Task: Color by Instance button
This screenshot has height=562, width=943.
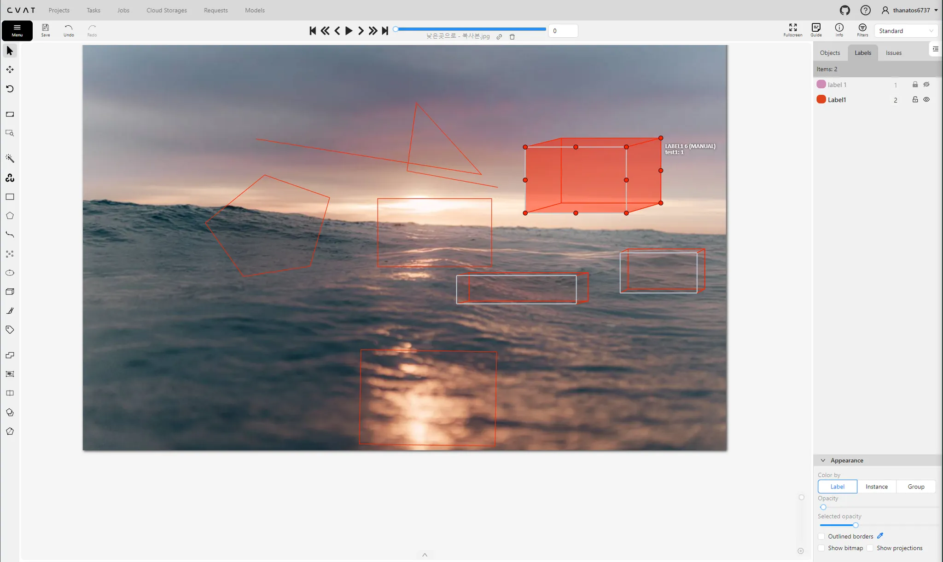Action: tap(876, 487)
